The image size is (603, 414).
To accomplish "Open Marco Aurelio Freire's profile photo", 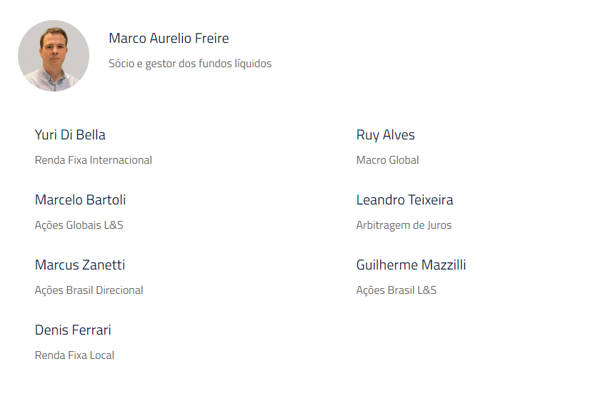I will tap(54, 56).
